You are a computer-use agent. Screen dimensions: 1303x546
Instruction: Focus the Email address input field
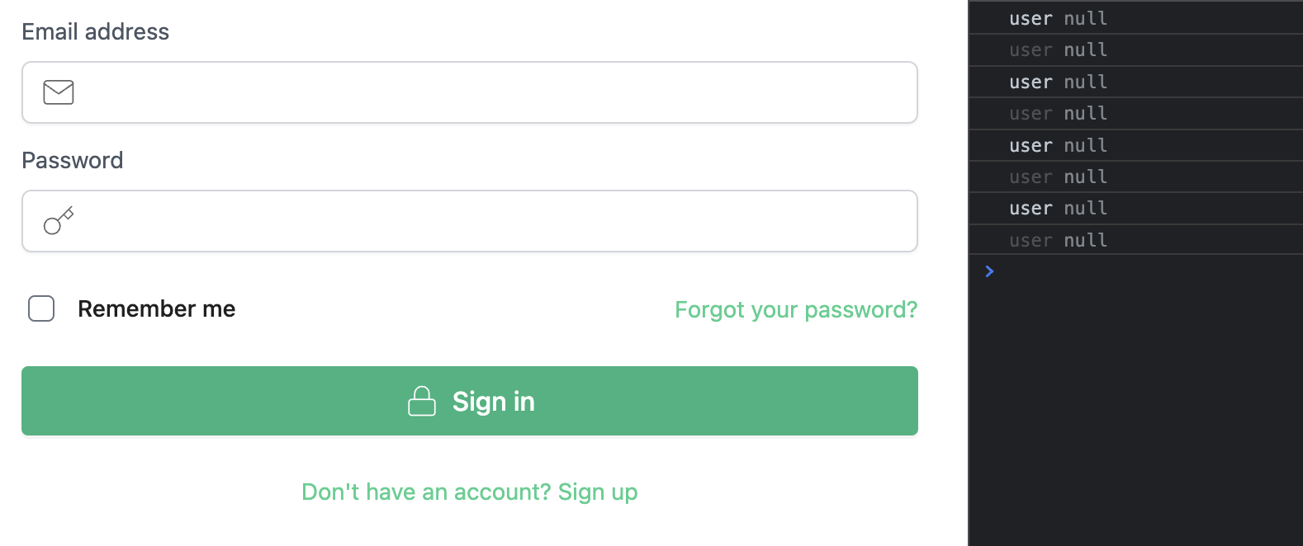pyautogui.click(x=470, y=92)
